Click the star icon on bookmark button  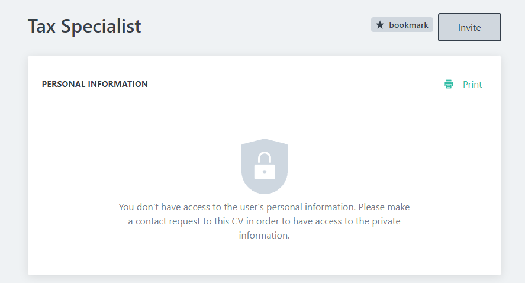pyautogui.click(x=379, y=25)
